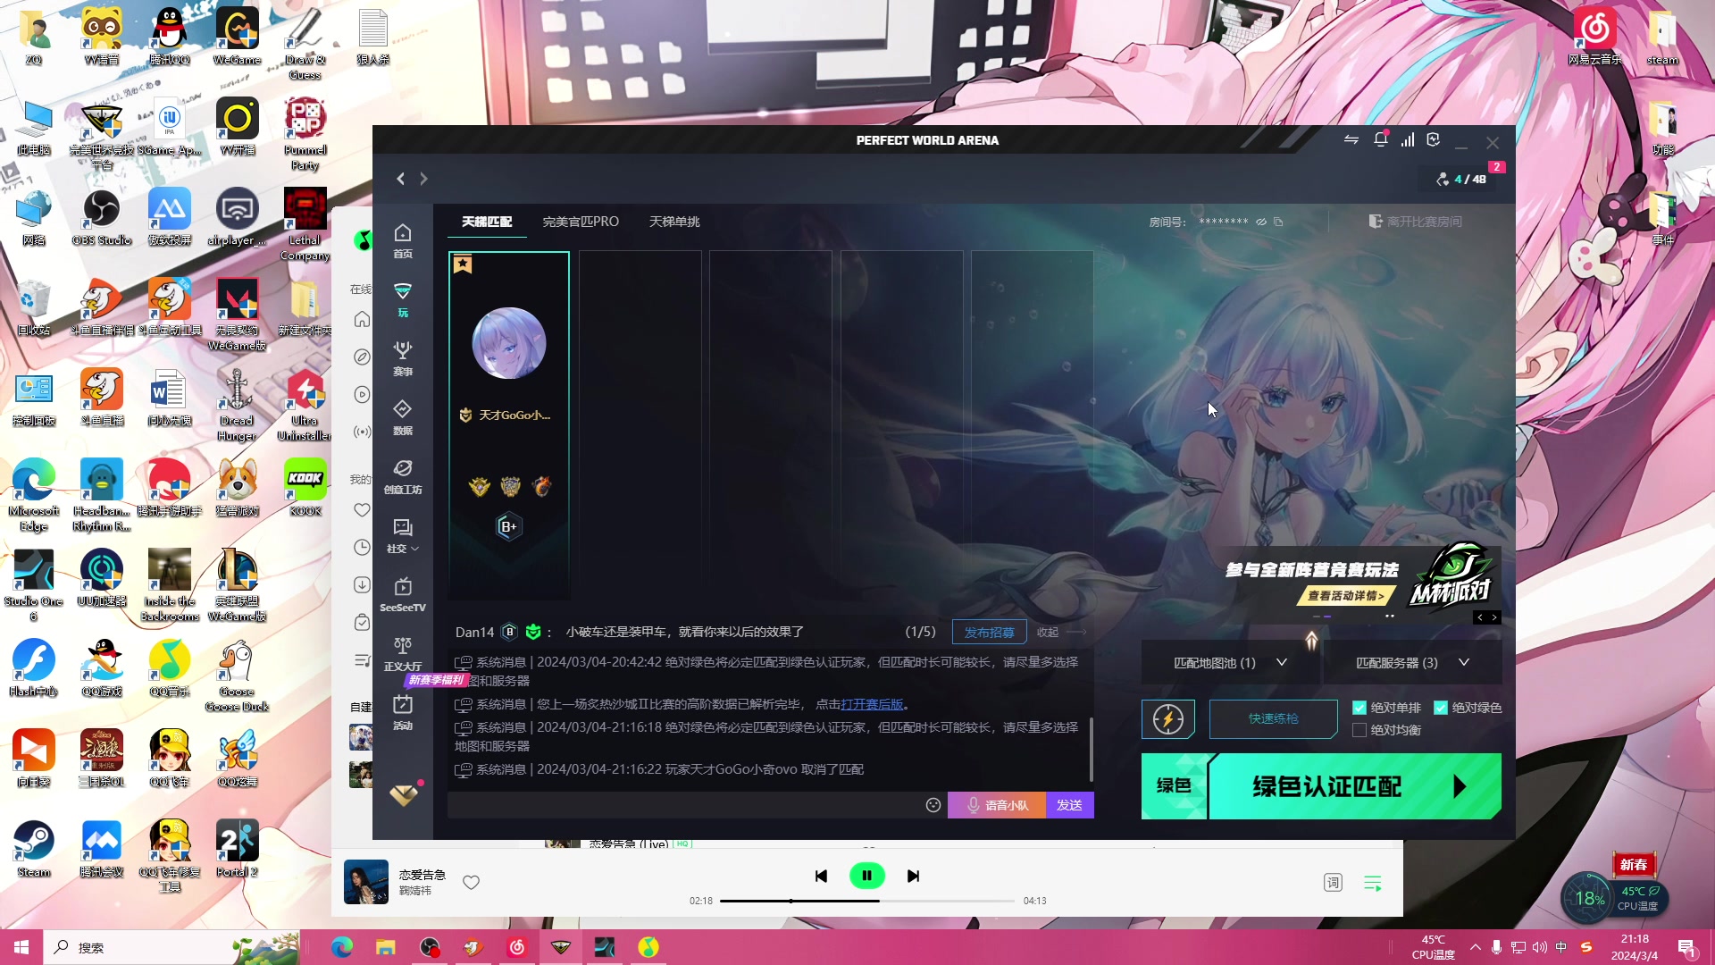Click the NetEase Music icon in the taskbar

tap(517, 947)
